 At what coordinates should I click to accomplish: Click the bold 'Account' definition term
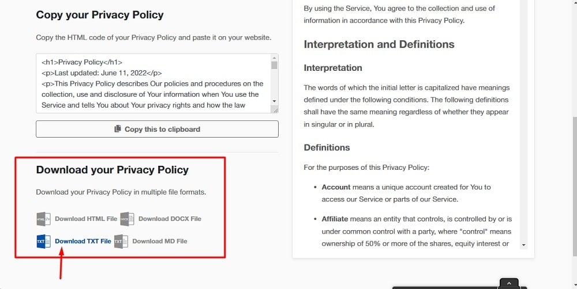(336, 187)
